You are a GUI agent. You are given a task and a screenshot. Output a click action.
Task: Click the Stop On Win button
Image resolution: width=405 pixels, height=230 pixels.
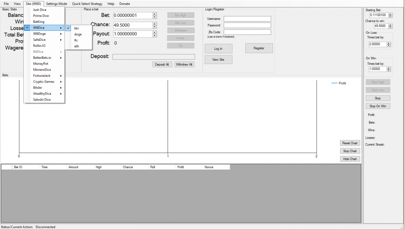click(378, 106)
